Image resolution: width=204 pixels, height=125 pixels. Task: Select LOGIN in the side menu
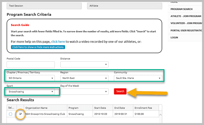point(174,37)
